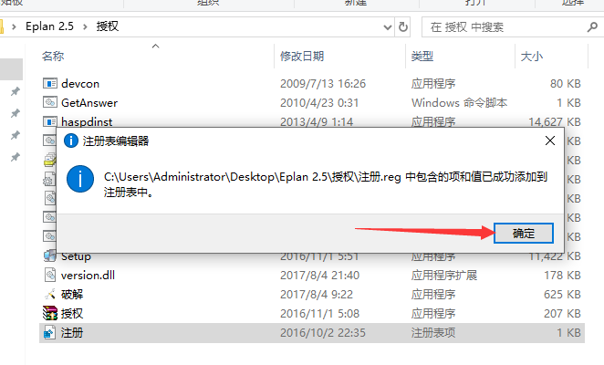The image size is (604, 365).
Task: Select the 授权 file name
Action: [72, 314]
